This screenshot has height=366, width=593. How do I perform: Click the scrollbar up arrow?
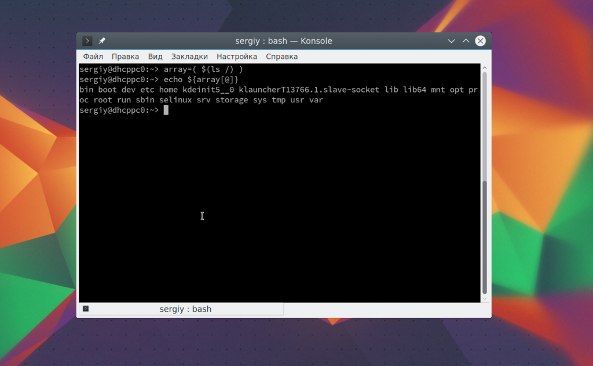tap(485, 68)
